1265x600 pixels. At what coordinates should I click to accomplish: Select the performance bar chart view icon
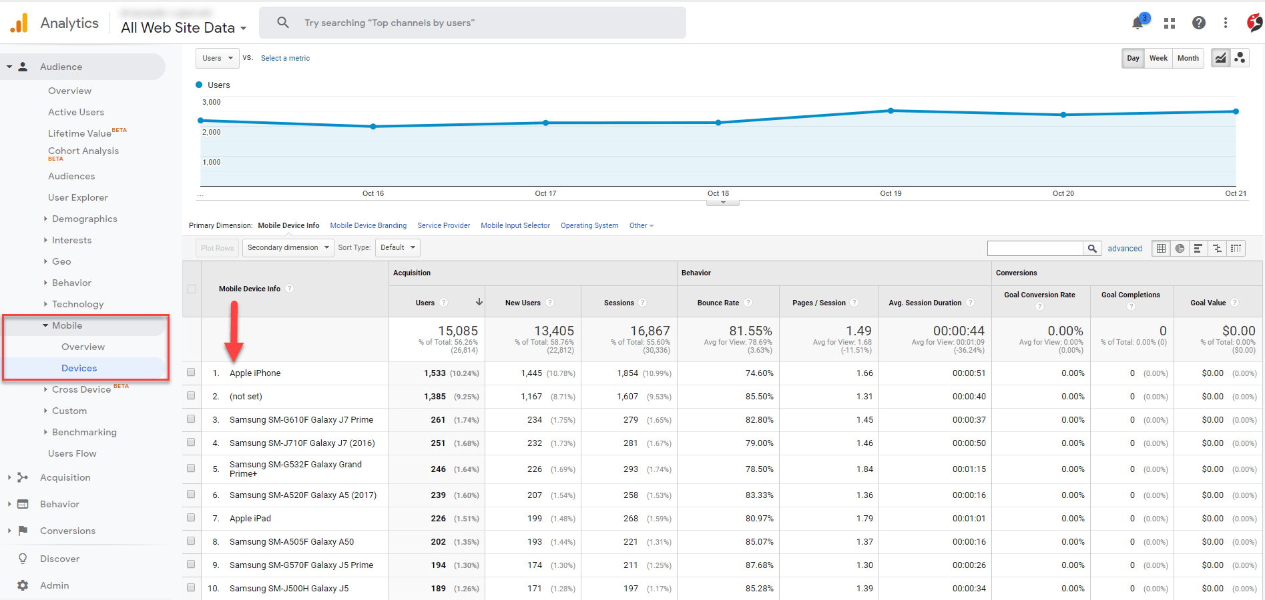coord(1198,248)
